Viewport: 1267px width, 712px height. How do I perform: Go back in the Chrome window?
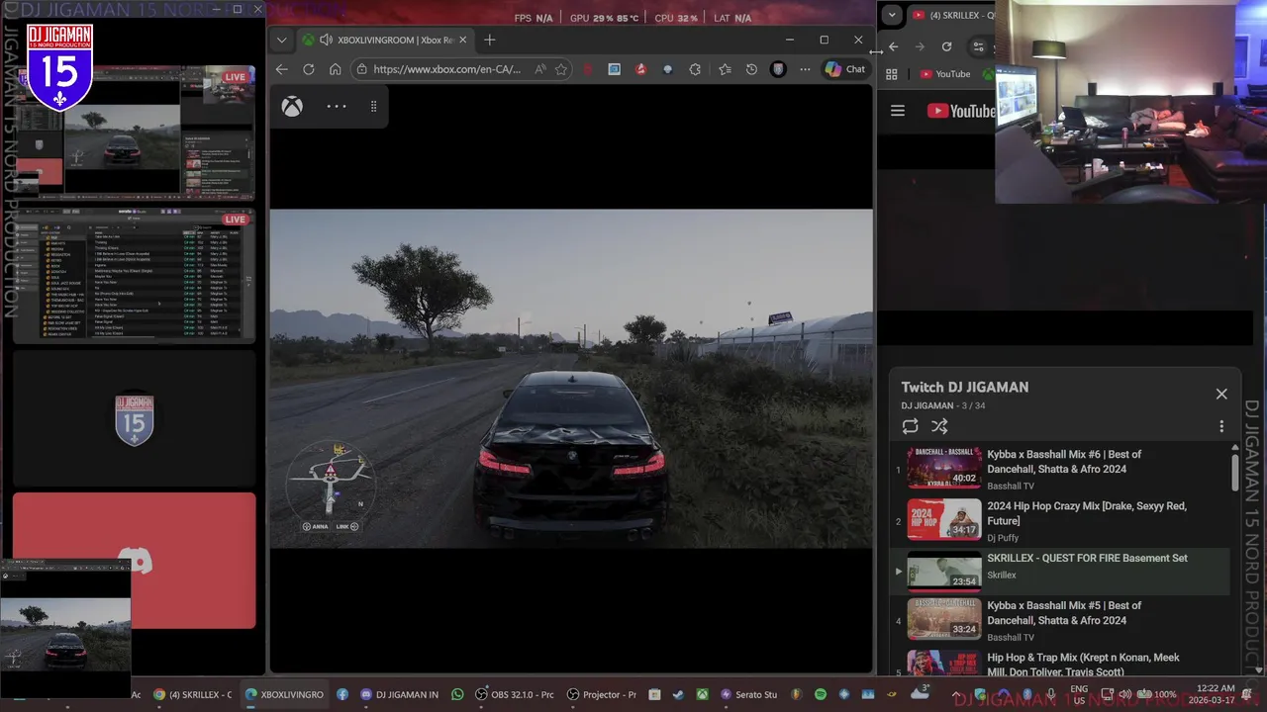(893, 46)
